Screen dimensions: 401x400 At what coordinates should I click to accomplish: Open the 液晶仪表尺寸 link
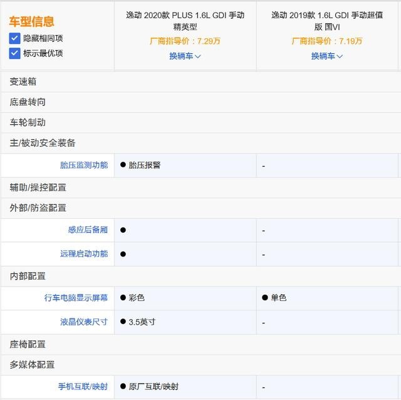click(84, 322)
